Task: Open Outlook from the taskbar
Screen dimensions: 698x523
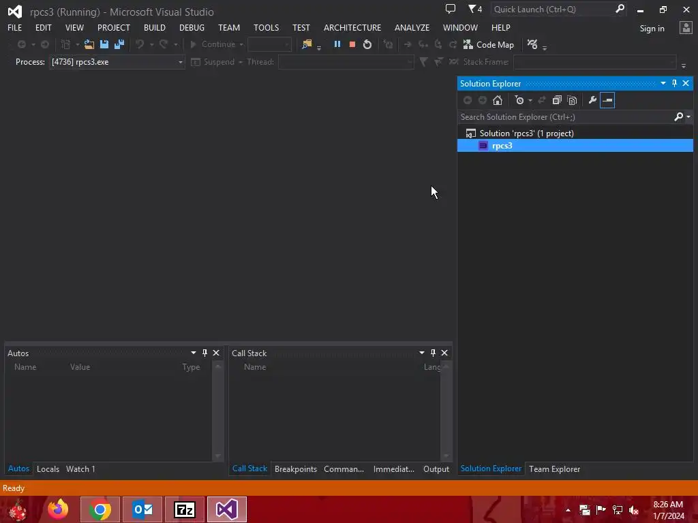Action: [x=142, y=509]
